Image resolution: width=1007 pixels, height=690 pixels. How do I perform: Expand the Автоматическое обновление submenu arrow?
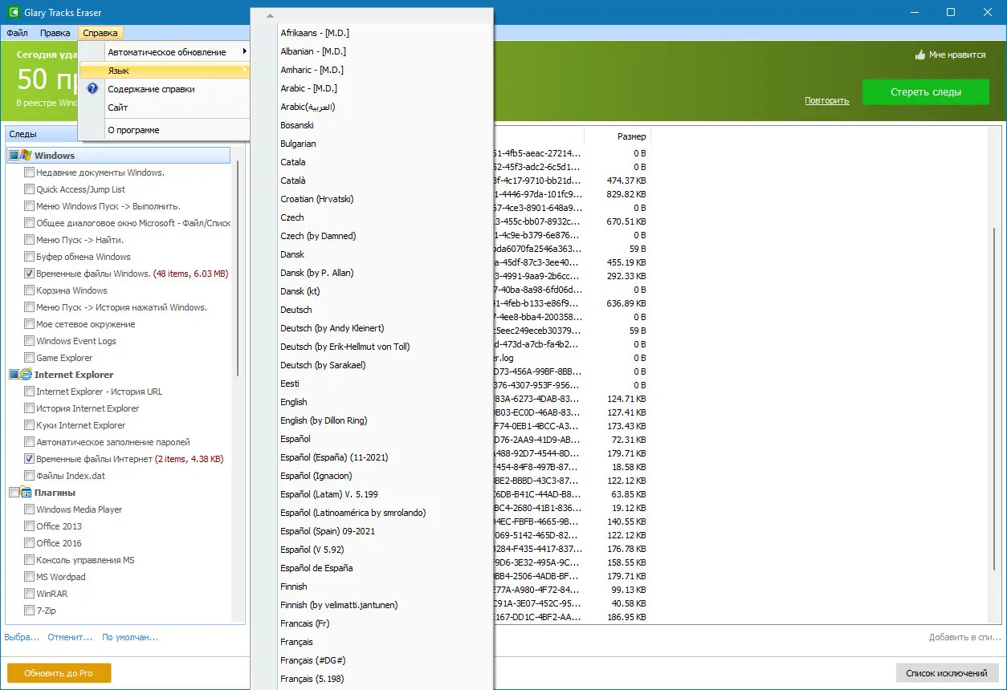click(x=244, y=52)
